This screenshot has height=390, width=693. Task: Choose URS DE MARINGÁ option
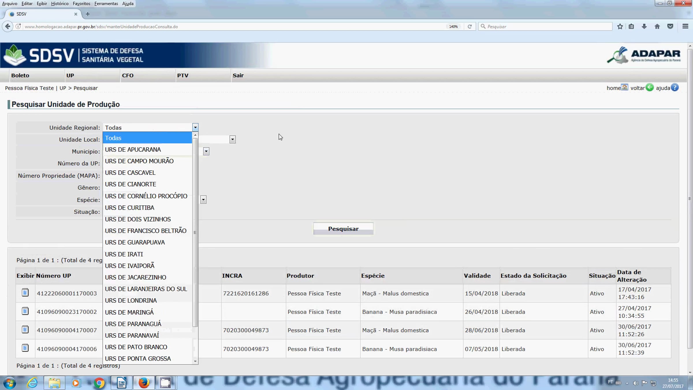tap(147, 312)
